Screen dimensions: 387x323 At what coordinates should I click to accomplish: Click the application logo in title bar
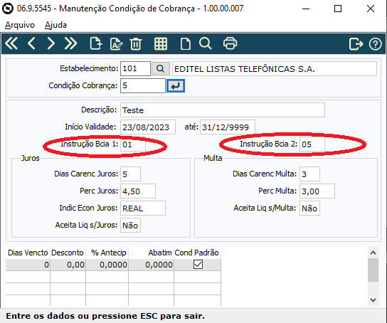point(8,9)
